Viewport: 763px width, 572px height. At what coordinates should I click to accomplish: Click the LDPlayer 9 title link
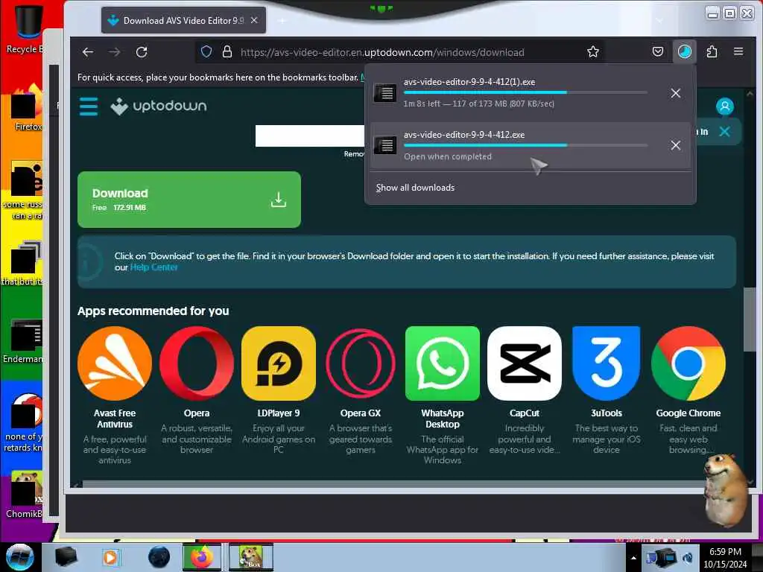279,413
